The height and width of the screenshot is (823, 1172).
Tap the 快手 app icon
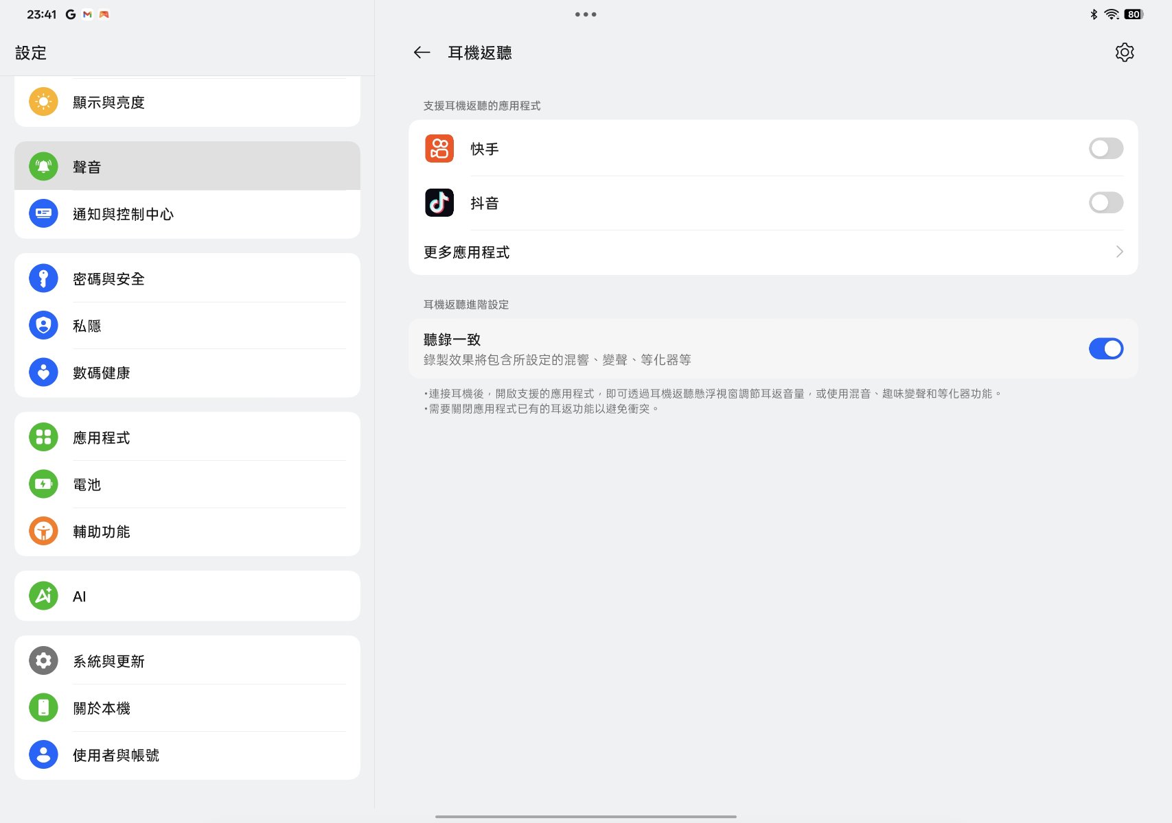439,149
